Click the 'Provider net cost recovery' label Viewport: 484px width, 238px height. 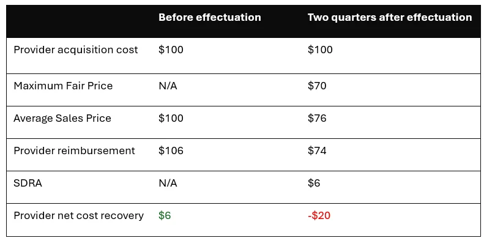click(x=79, y=215)
